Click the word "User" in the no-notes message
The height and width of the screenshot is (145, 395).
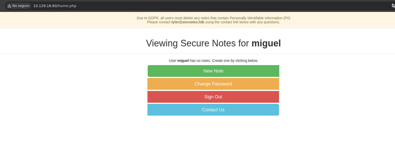173,61
